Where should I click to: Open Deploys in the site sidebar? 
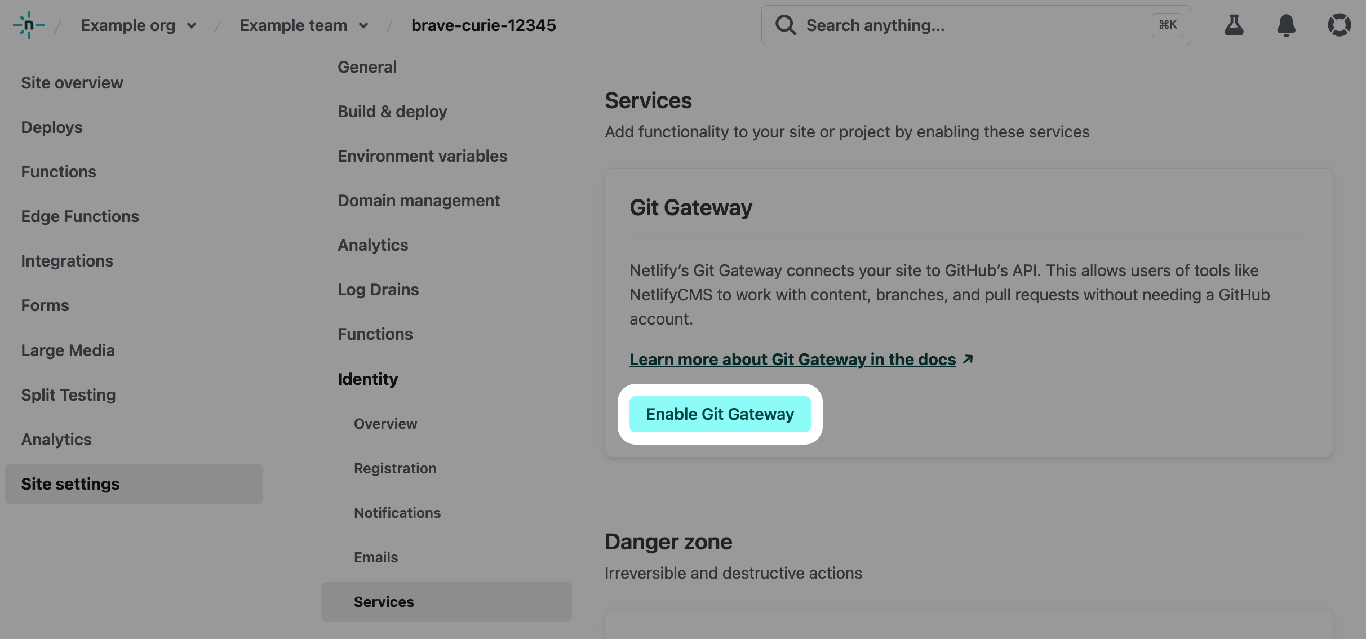[x=52, y=127]
